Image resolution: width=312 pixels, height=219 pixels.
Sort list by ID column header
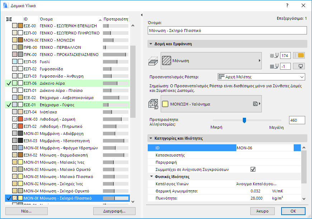(31, 19)
